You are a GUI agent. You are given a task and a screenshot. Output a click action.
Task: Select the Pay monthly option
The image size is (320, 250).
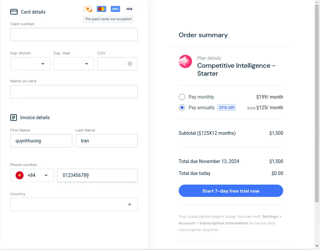point(182,97)
